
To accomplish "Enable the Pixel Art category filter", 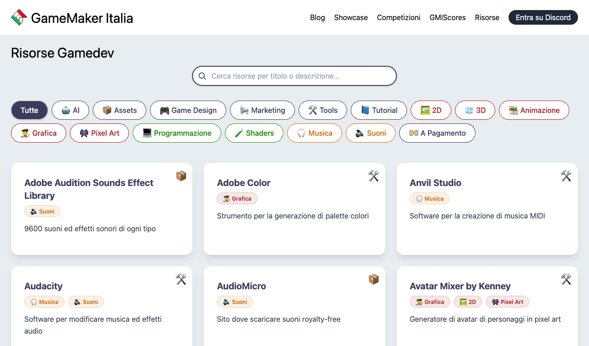I will click(99, 133).
